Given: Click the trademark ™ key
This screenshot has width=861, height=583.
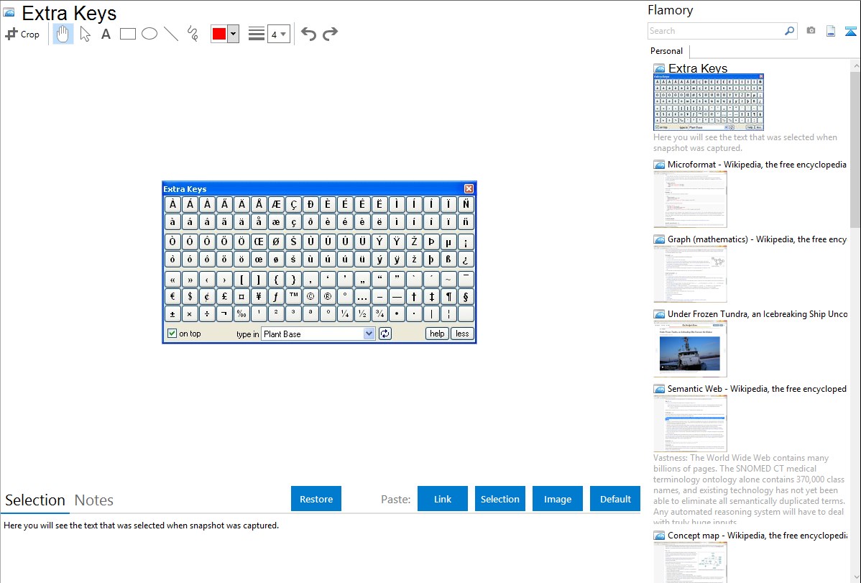Looking at the screenshot, I should (293, 297).
